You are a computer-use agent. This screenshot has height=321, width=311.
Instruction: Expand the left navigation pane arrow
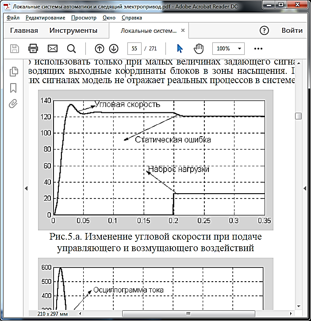pyautogui.click(x=26, y=188)
